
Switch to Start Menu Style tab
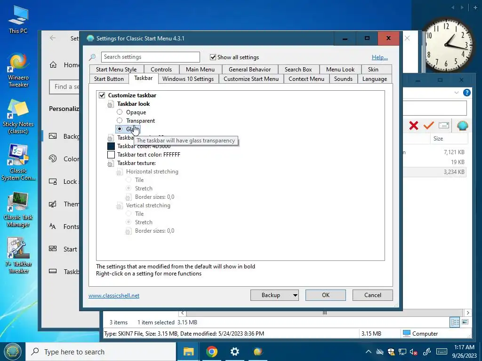tap(116, 70)
